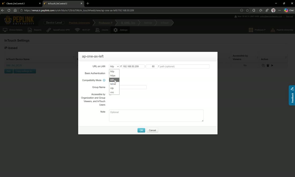Choose http option in protocol list

tap(114, 72)
